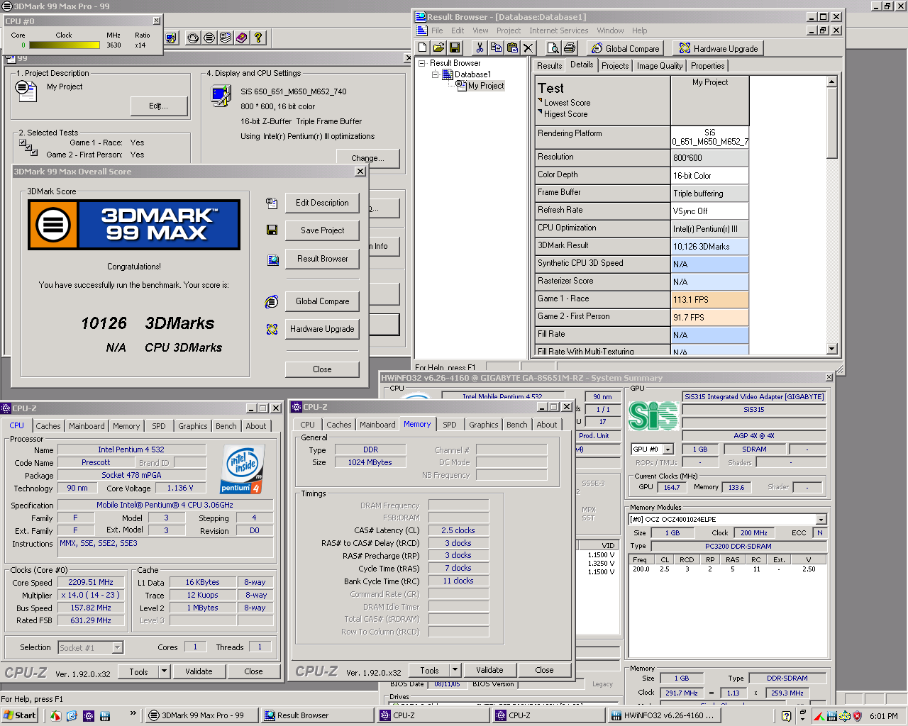Click the 3DMark 99 MAX logo banner
Image resolution: width=908 pixels, height=726 pixels.
pyautogui.click(x=134, y=224)
